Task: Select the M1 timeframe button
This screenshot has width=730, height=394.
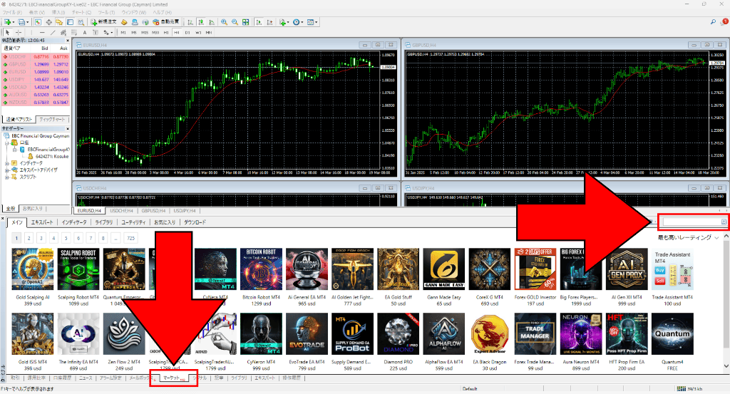Action: coord(123,33)
